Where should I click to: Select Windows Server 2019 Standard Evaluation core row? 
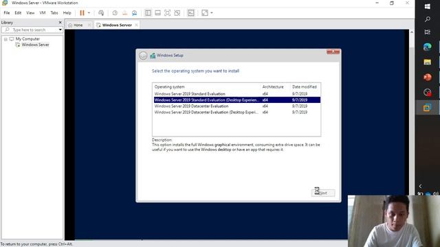[237, 94]
